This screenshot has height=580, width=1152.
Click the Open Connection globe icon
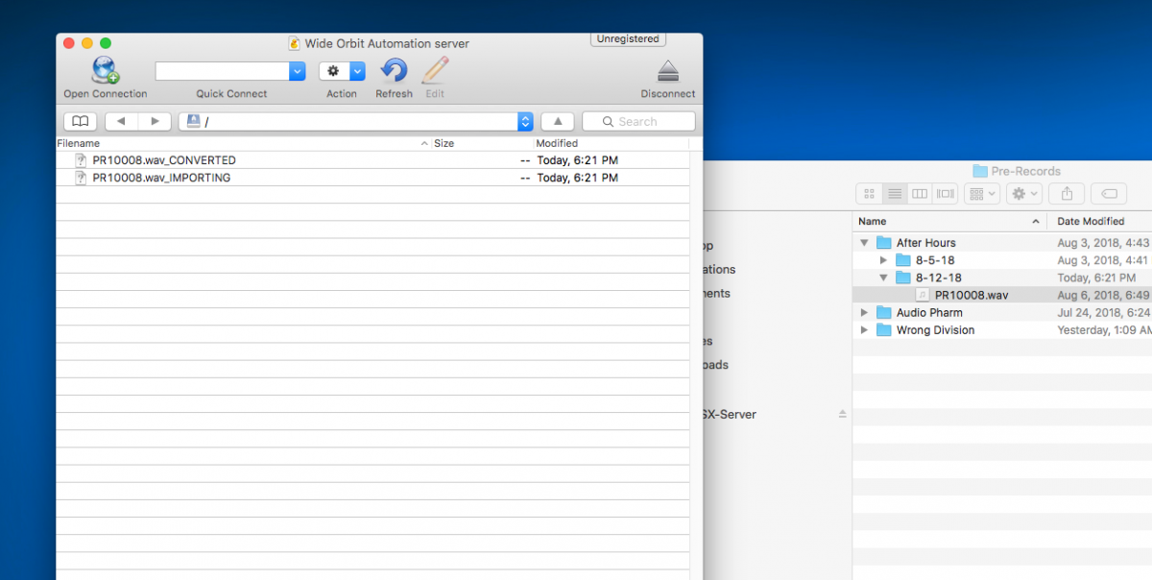coord(105,71)
